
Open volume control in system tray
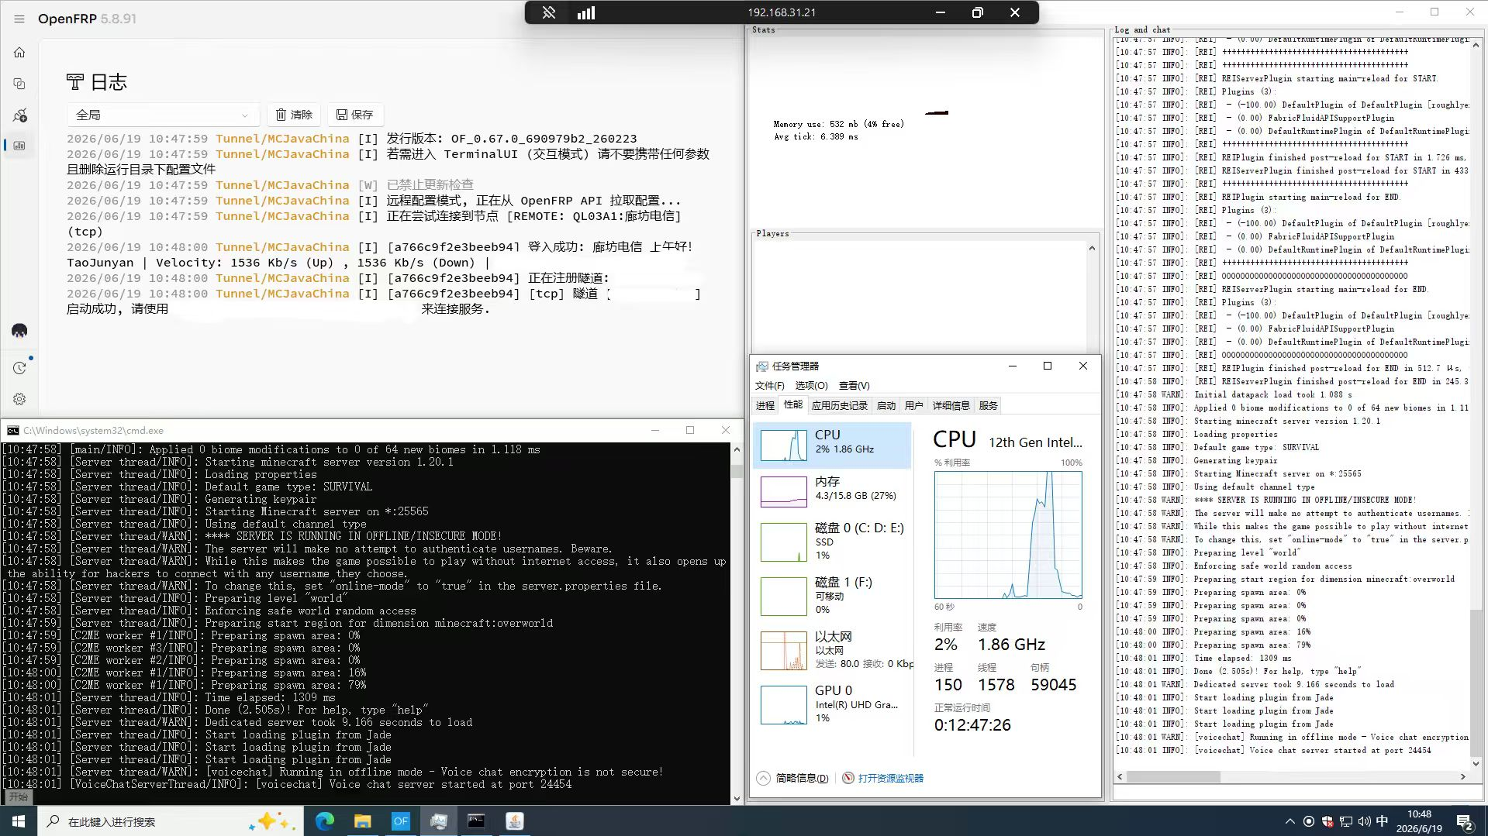pyautogui.click(x=1365, y=821)
